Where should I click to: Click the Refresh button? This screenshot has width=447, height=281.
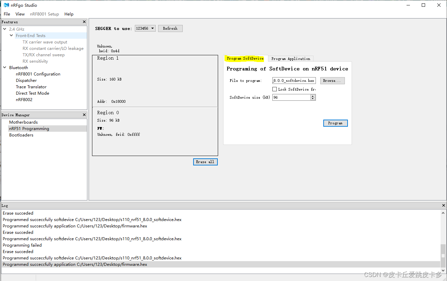tap(170, 28)
